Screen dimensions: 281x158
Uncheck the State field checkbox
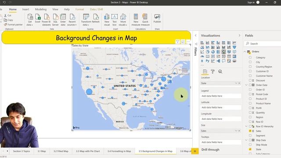tap(250, 149)
